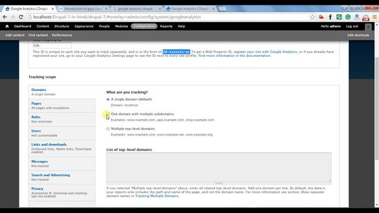This screenshot has height=213, width=379.
Task: Switch to the Messages vertical tab
Action: (62, 163)
